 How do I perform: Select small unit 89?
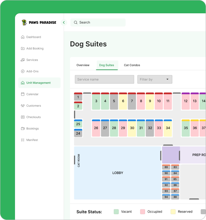[166, 167]
